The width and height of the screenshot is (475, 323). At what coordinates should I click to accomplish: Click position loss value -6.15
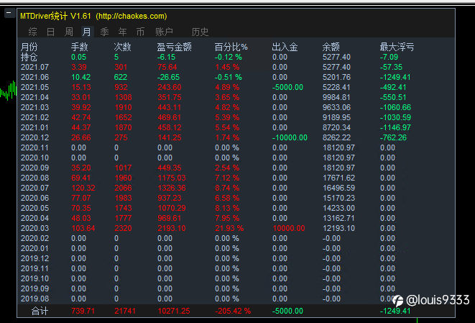[x=166, y=57]
